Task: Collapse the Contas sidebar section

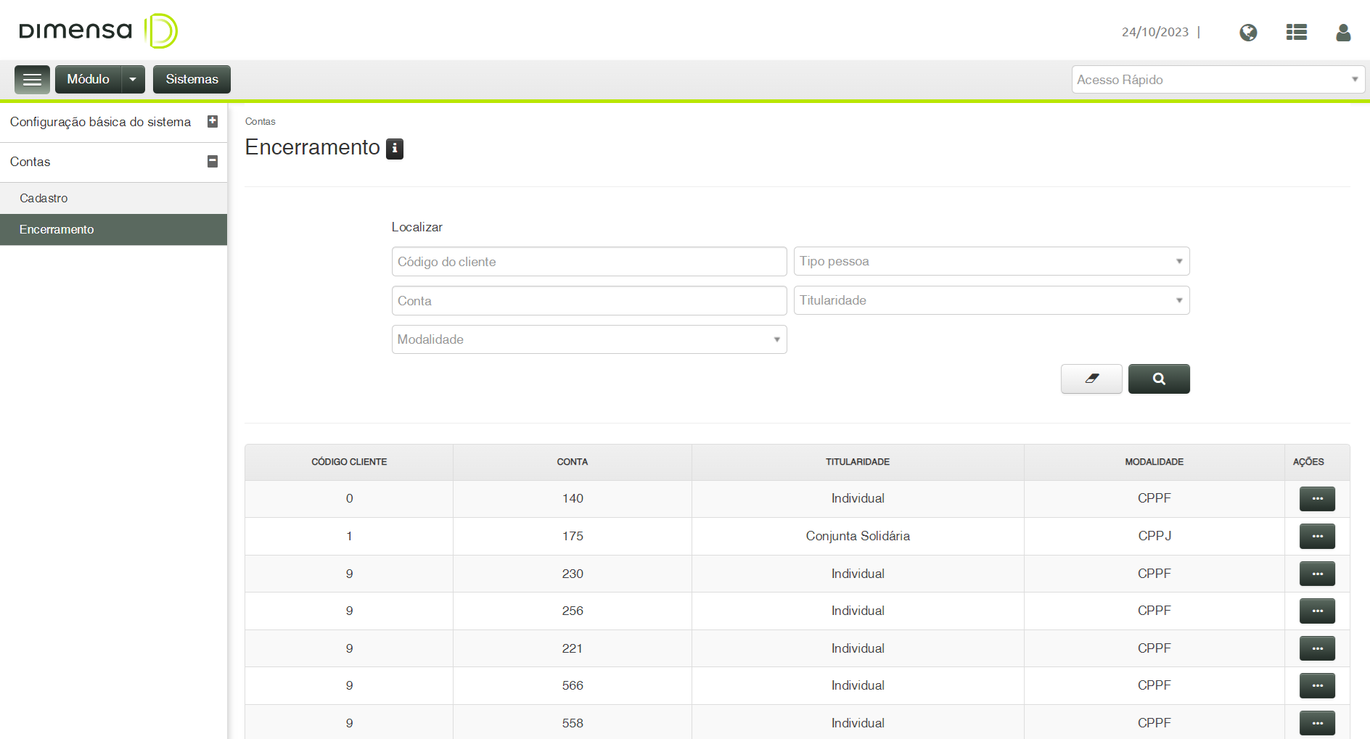Action: 213,162
